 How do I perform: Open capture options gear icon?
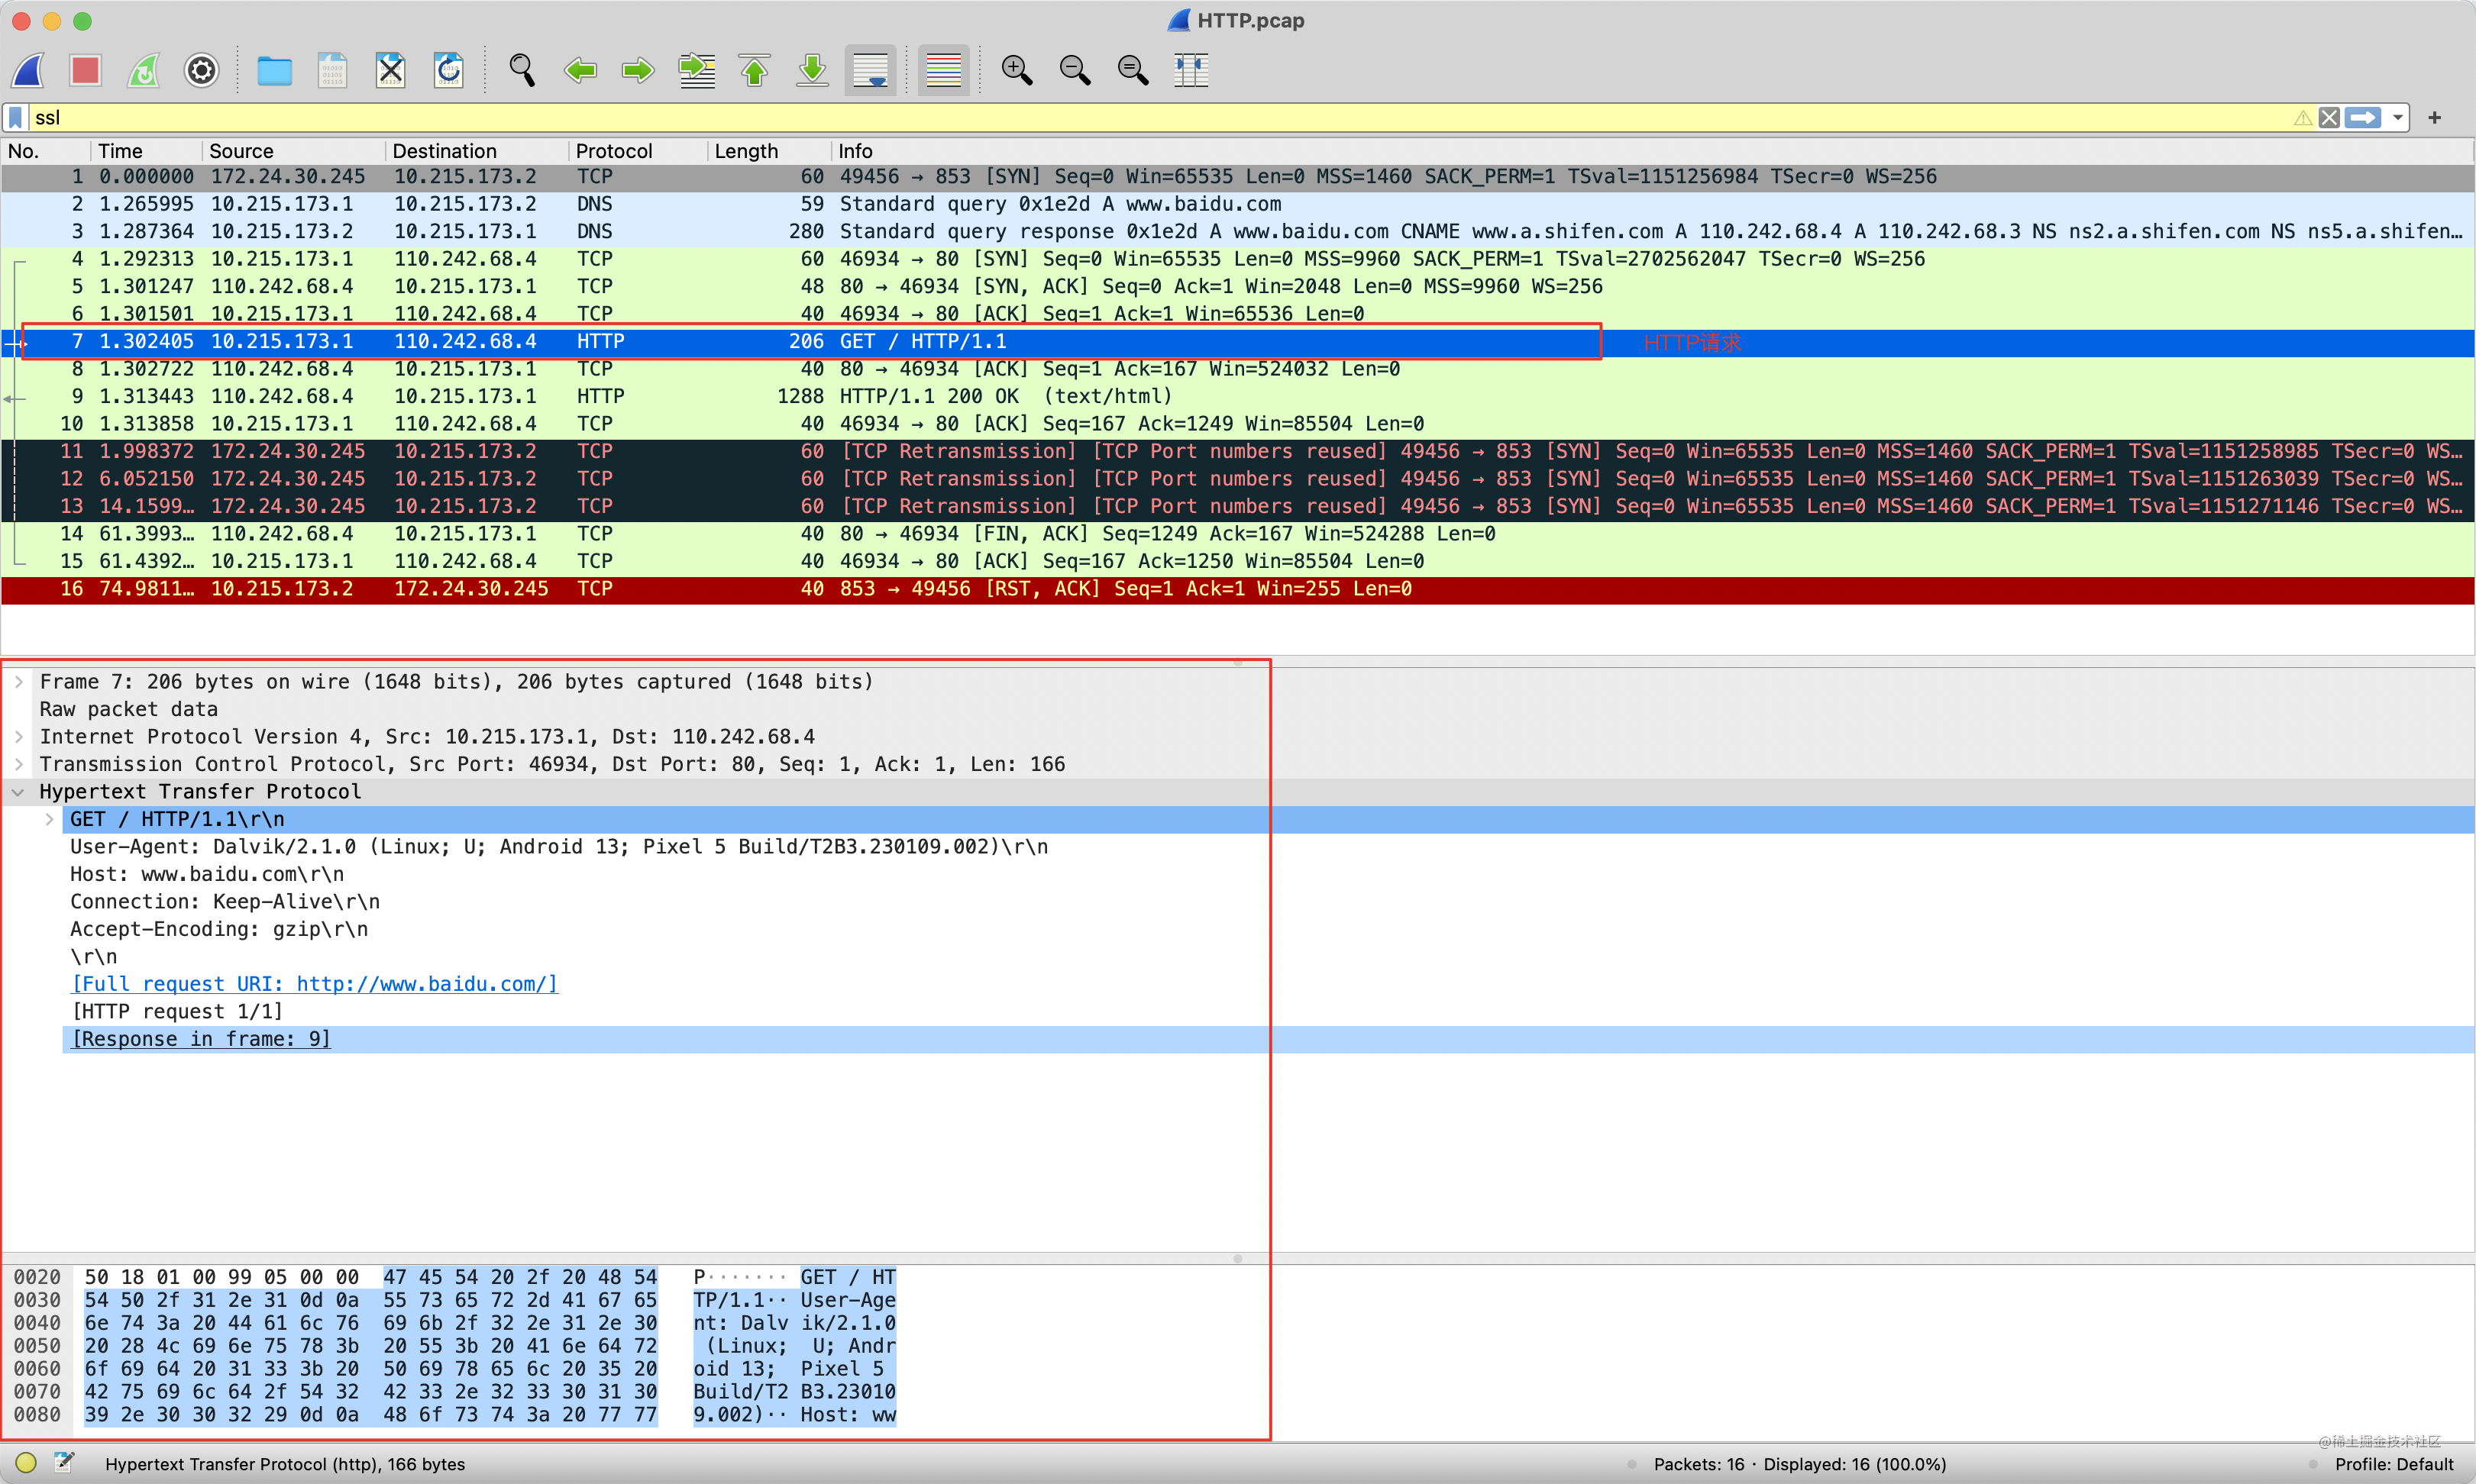pos(201,70)
